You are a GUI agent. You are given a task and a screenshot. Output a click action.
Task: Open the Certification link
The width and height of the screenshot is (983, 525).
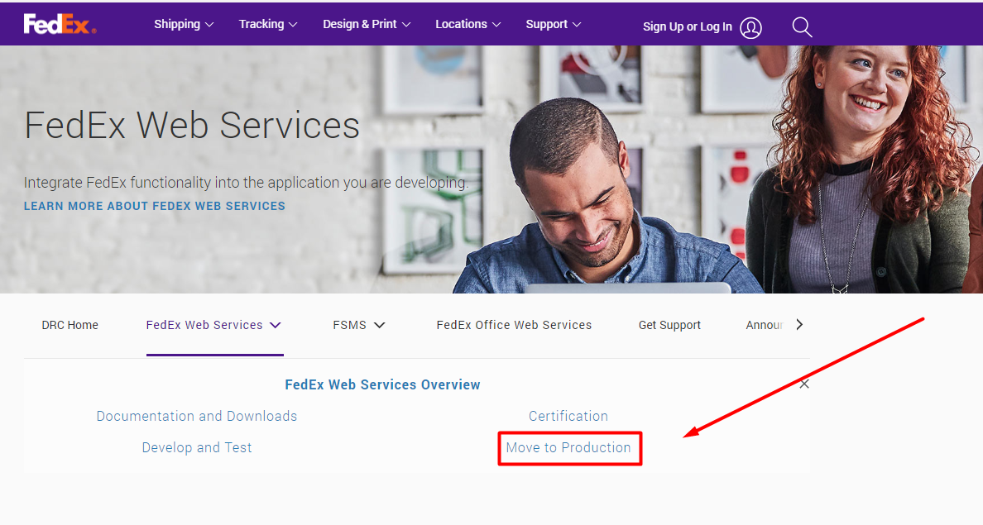pyautogui.click(x=568, y=416)
